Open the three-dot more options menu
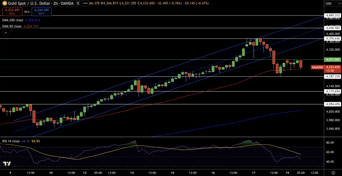 pos(85,3)
